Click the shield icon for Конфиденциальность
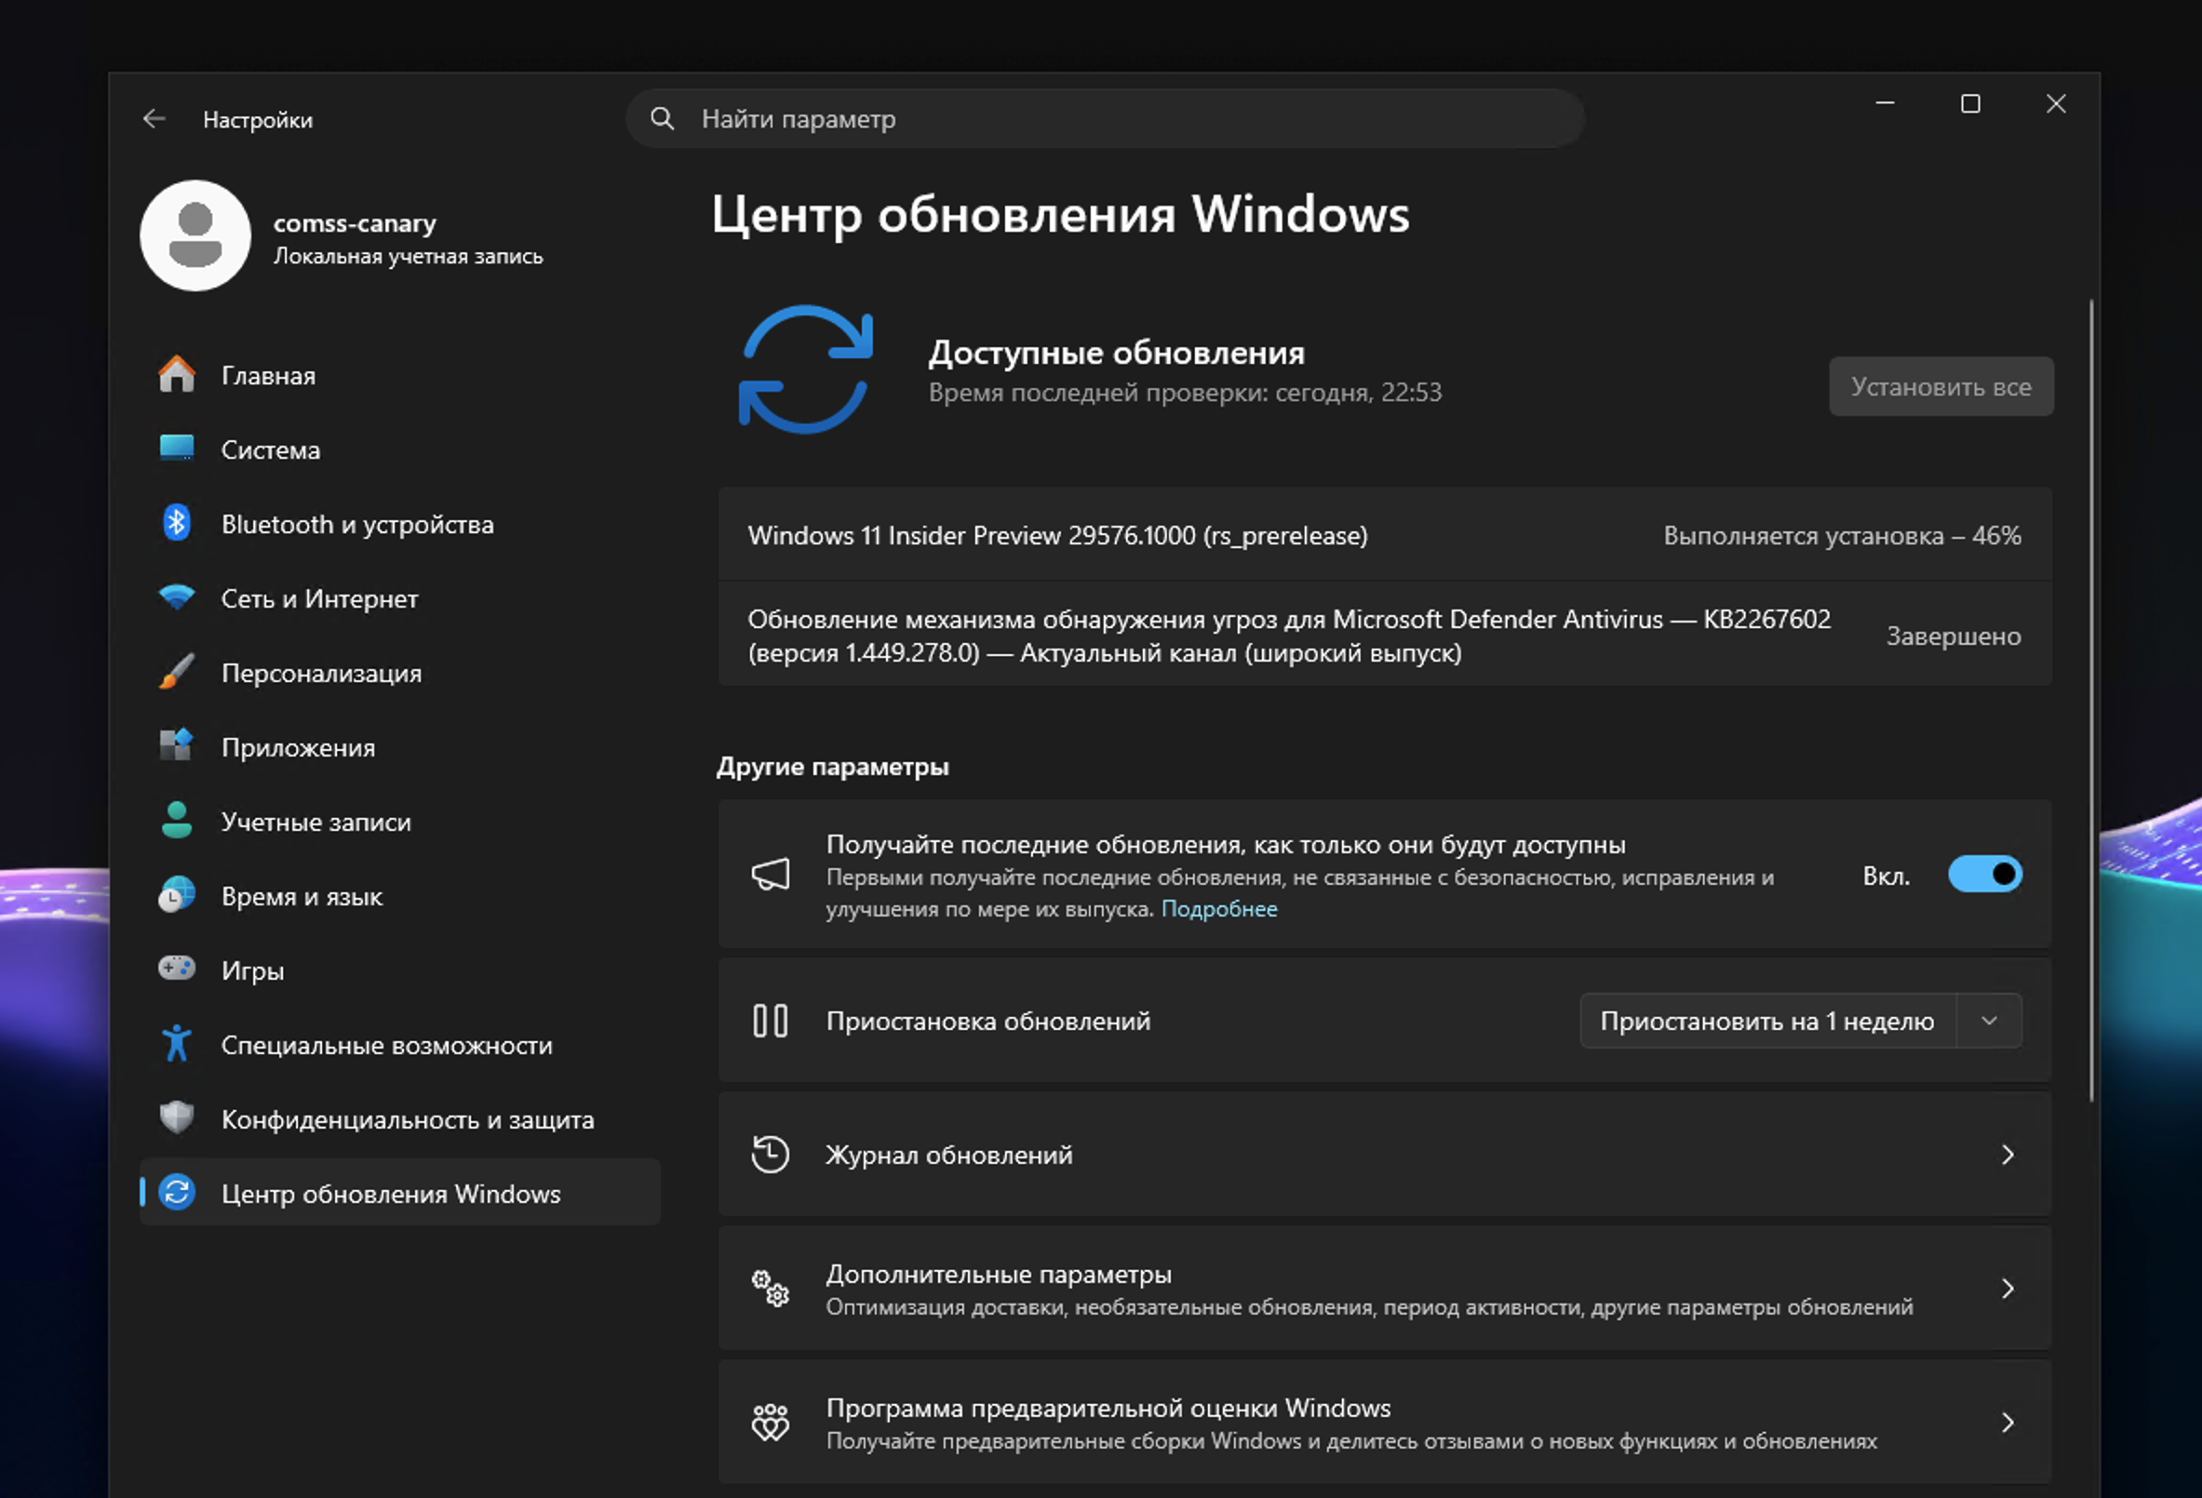This screenshot has width=2202, height=1498. pos(177,1118)
